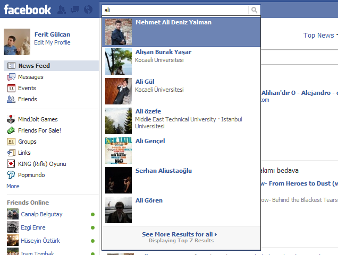The width and height of the screenshot is (338, 255).
Task: Open Messages in sidebar
Action: click(x=30, y=77)
